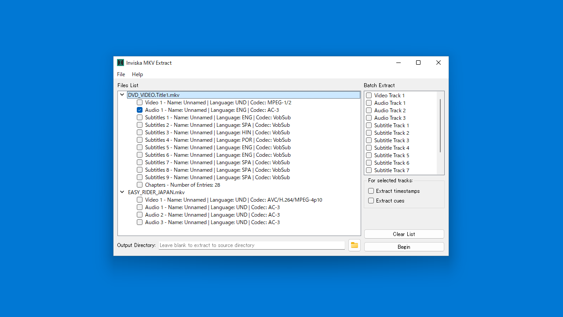Viewport: 563px width, 317px height.
Task: Check Subtitle Track 7 in Batch Extract
Action: coord(369,170)
